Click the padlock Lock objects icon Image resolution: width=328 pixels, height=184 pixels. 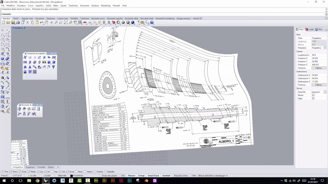(x=109, y=22)
